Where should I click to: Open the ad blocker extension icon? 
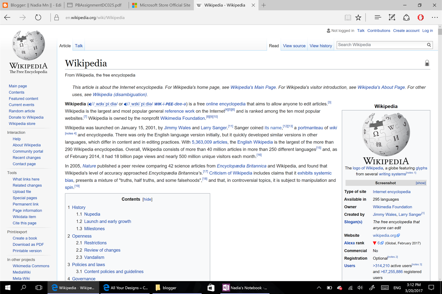click(x=420, y=17)
